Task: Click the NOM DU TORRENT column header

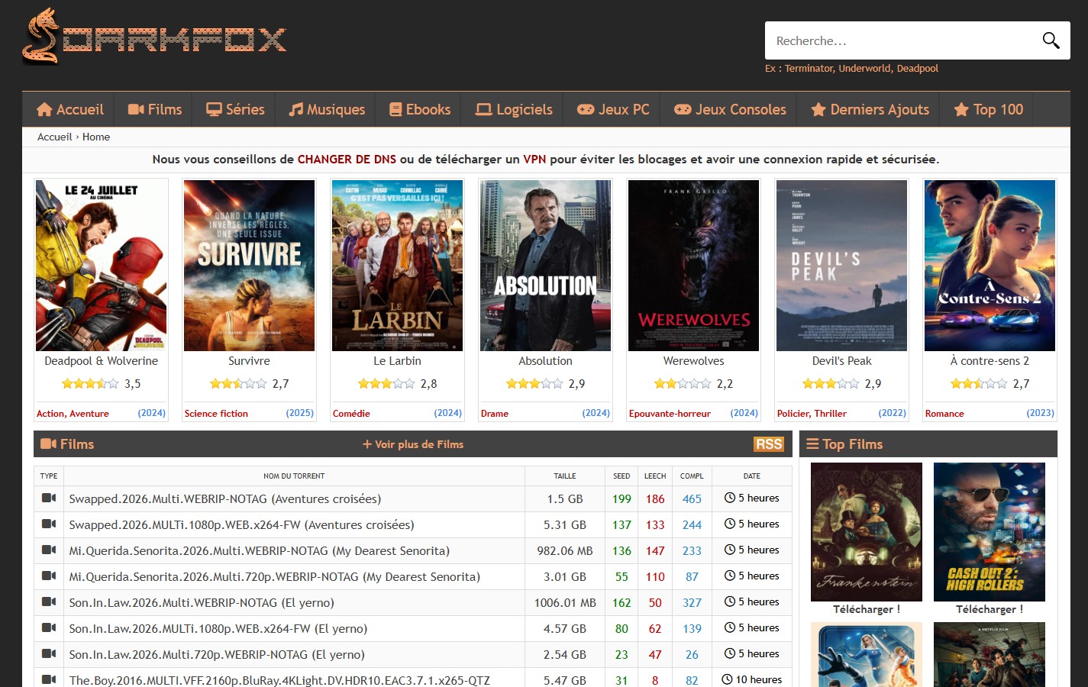Action: 294,476
